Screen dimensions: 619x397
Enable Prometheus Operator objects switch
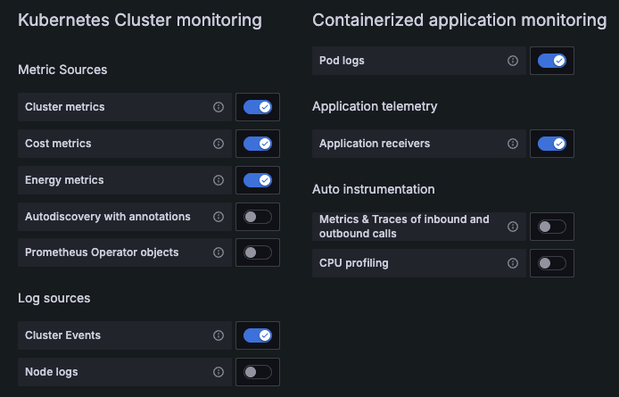(258, 252)
